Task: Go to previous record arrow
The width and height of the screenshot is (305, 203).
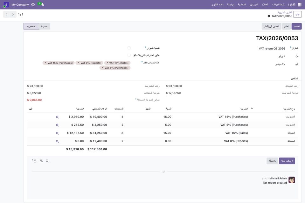Action: tap(7, 14)
